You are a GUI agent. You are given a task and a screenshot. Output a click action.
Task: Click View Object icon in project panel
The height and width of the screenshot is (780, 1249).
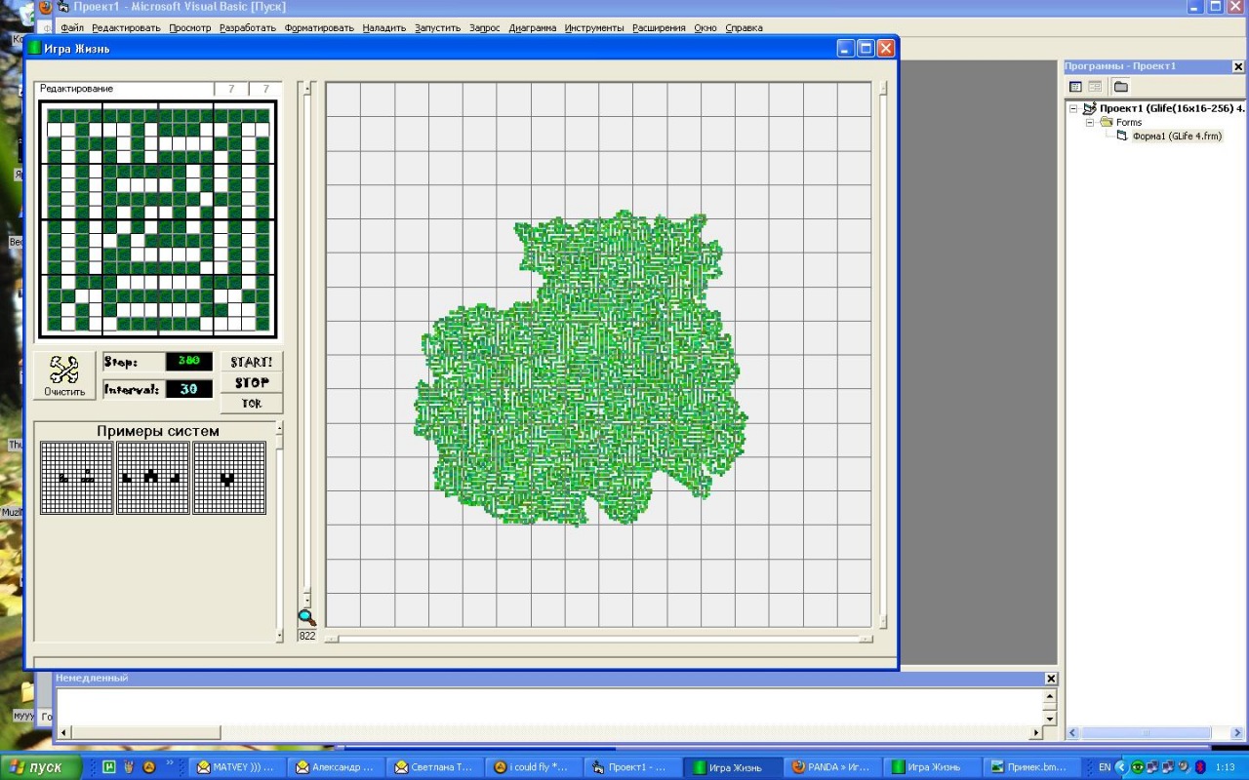[1095, 87]
